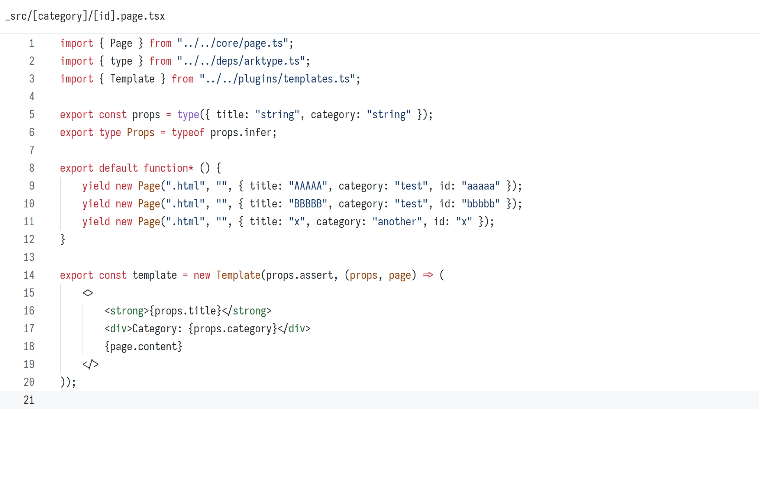Click props.infer on line 6
Image resolution: width=759 pixels, height=481 pixels.
(241, 133)
